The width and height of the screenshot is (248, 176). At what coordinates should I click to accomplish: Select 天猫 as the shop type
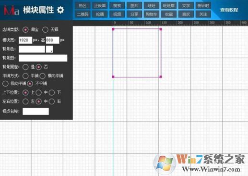pos(45,30)
